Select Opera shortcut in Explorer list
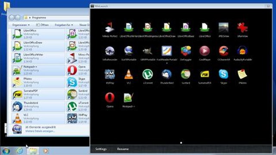Image resolution: width=276 pixels, height=155 pixels. (78, 70)
